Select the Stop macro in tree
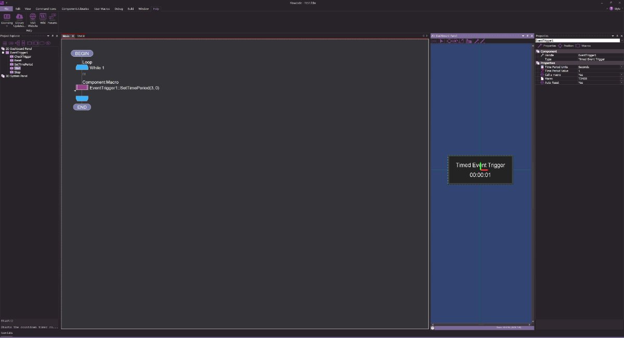This screenshot has width=624, height=338. click(17, 72)
